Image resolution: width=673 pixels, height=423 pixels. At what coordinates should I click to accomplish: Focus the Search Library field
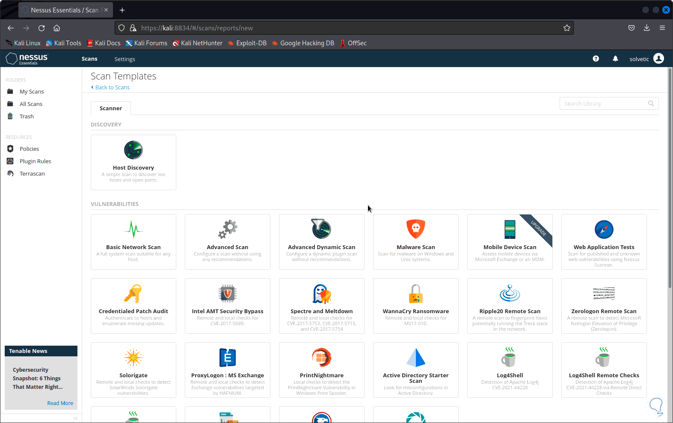tap(609, 103)
